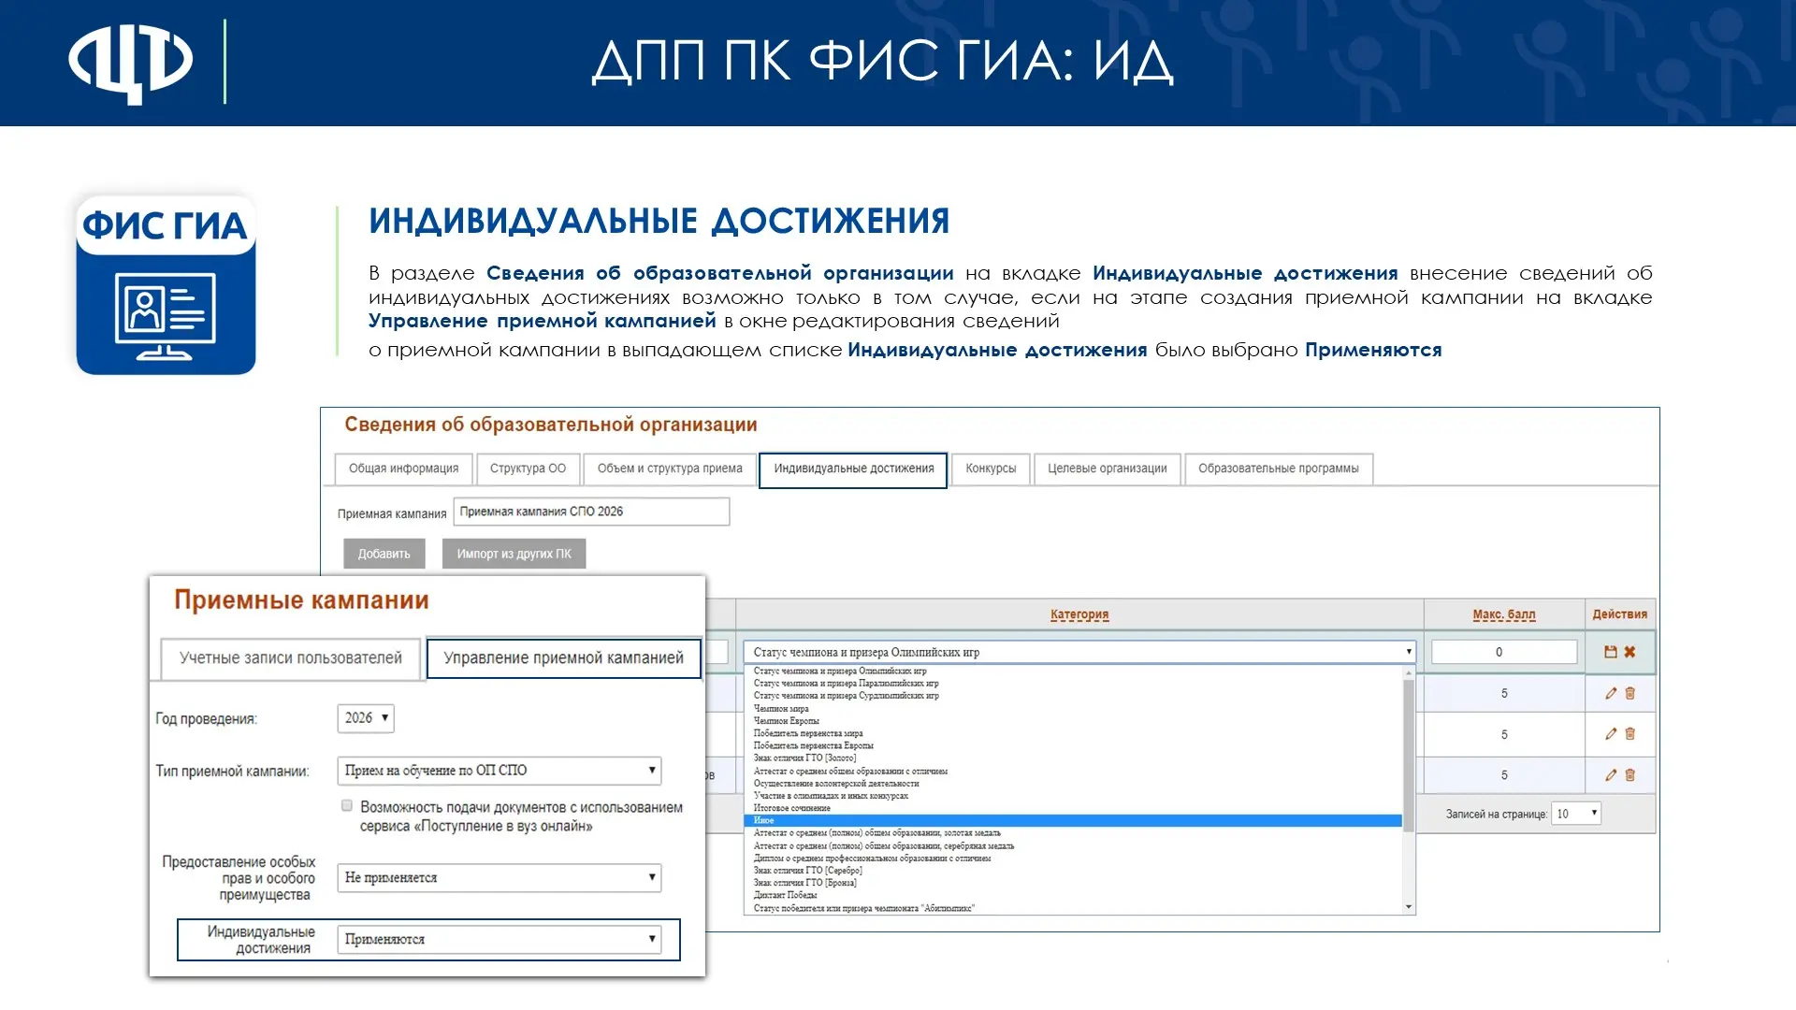Click the Приемная кампания СПО 2026 field
The height and width of the screenshot is (1010, 1796).
(591, 512)
